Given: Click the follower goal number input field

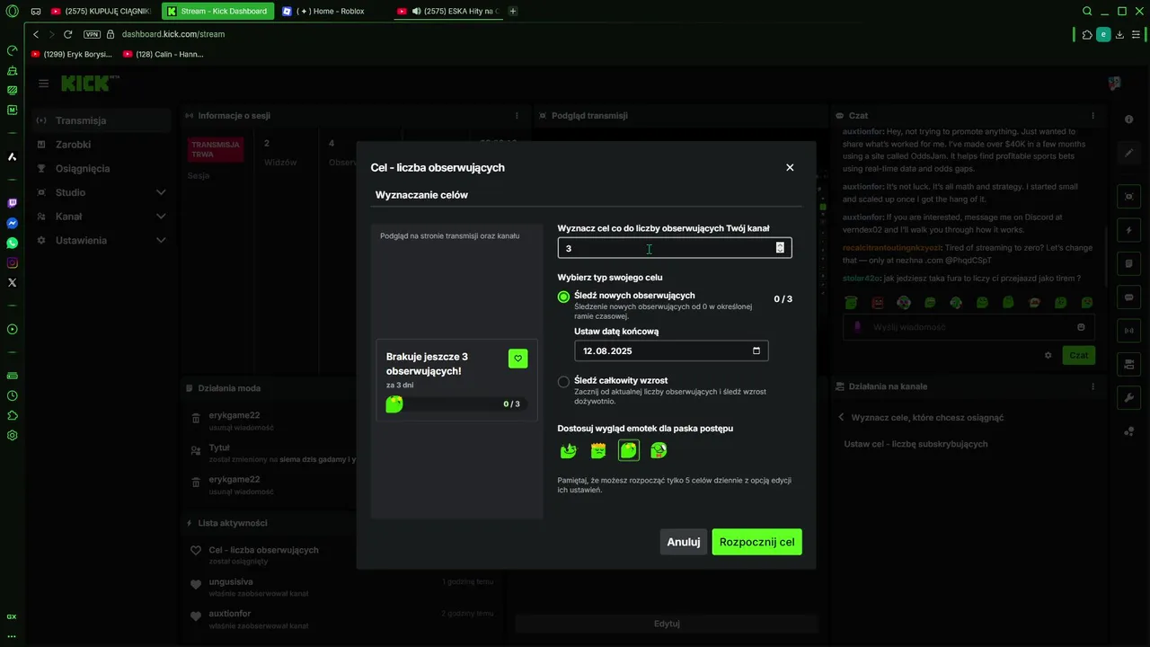Looking at the screenshot, I should pyautogui.click(x=674, y=248).
